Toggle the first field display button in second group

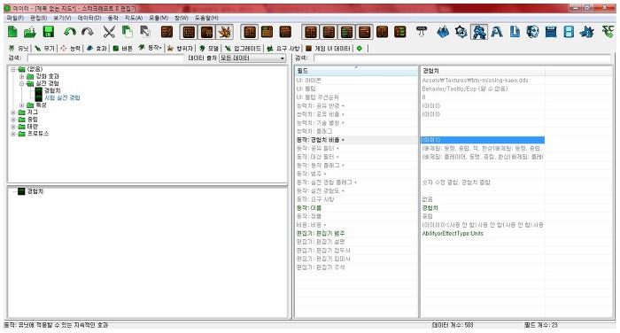tap(311, 32)
